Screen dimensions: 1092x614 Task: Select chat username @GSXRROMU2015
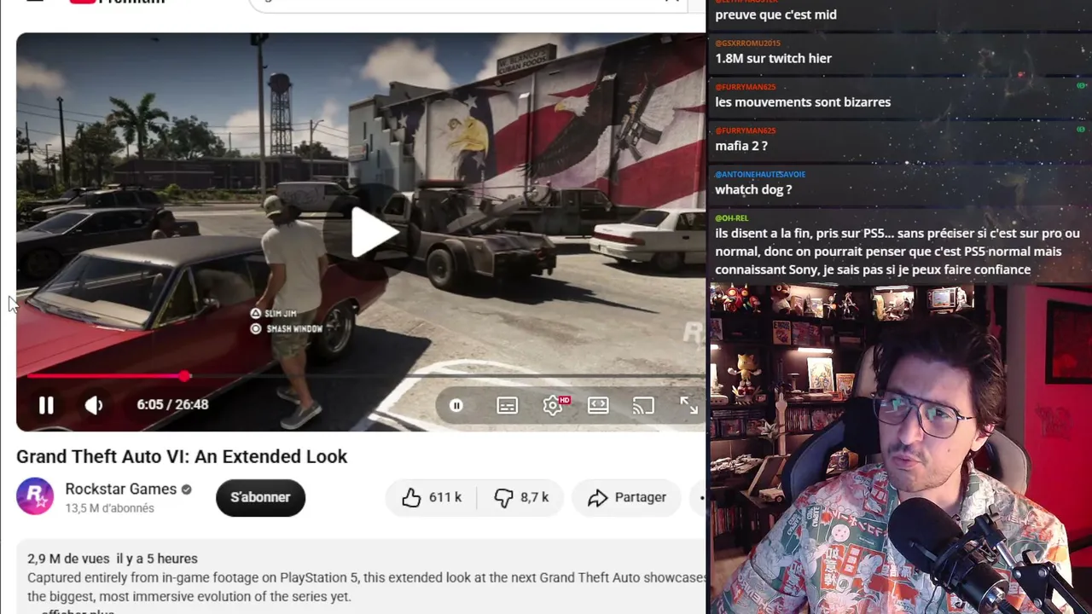[x=748, y=43]
